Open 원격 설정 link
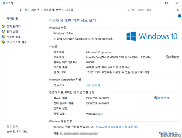182x138 pixels. [12, 31]
